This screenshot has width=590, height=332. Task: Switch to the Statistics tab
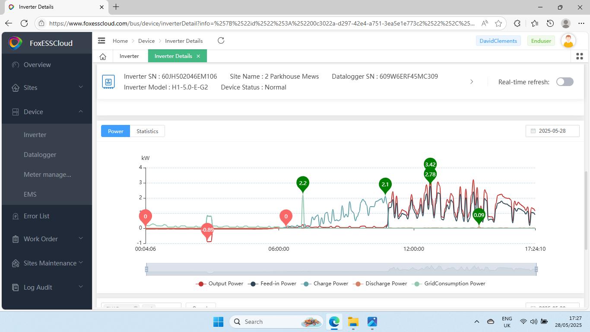147,131
